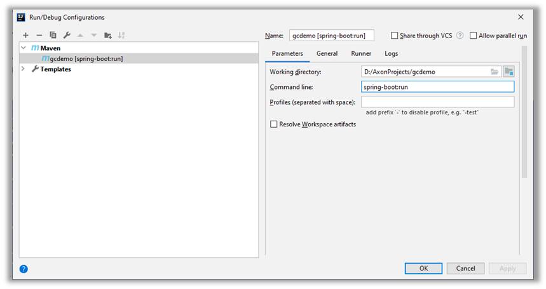Screen dimensions: 546x289
Task: Open the Runner tab
Action: coord(361,54)
